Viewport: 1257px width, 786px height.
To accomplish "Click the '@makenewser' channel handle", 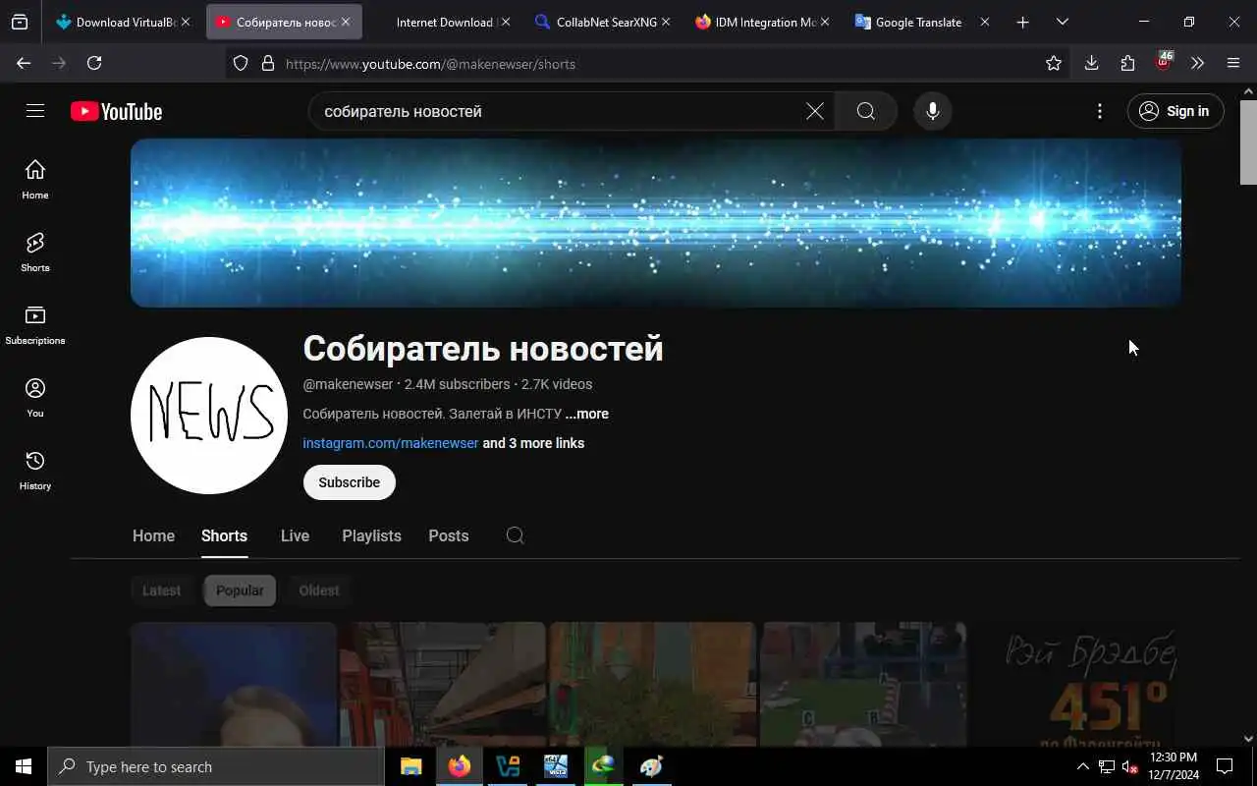I will pos(348,384).
